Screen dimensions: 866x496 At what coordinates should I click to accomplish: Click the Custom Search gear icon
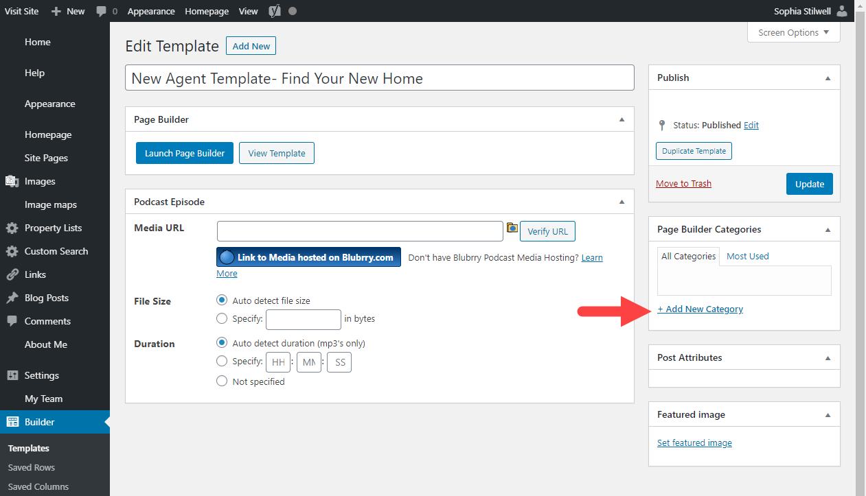[x=12, y=251]
